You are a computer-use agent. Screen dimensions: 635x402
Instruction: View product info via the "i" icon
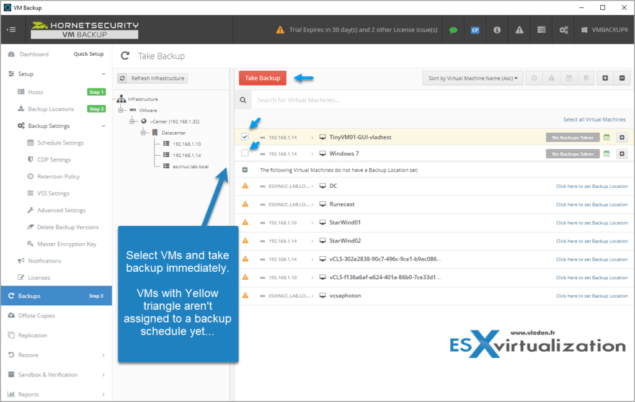(x=497, y=29)
